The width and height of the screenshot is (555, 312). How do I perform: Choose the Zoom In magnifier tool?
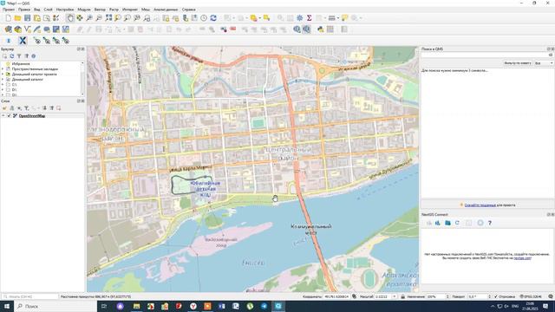(x=89, y=18)
